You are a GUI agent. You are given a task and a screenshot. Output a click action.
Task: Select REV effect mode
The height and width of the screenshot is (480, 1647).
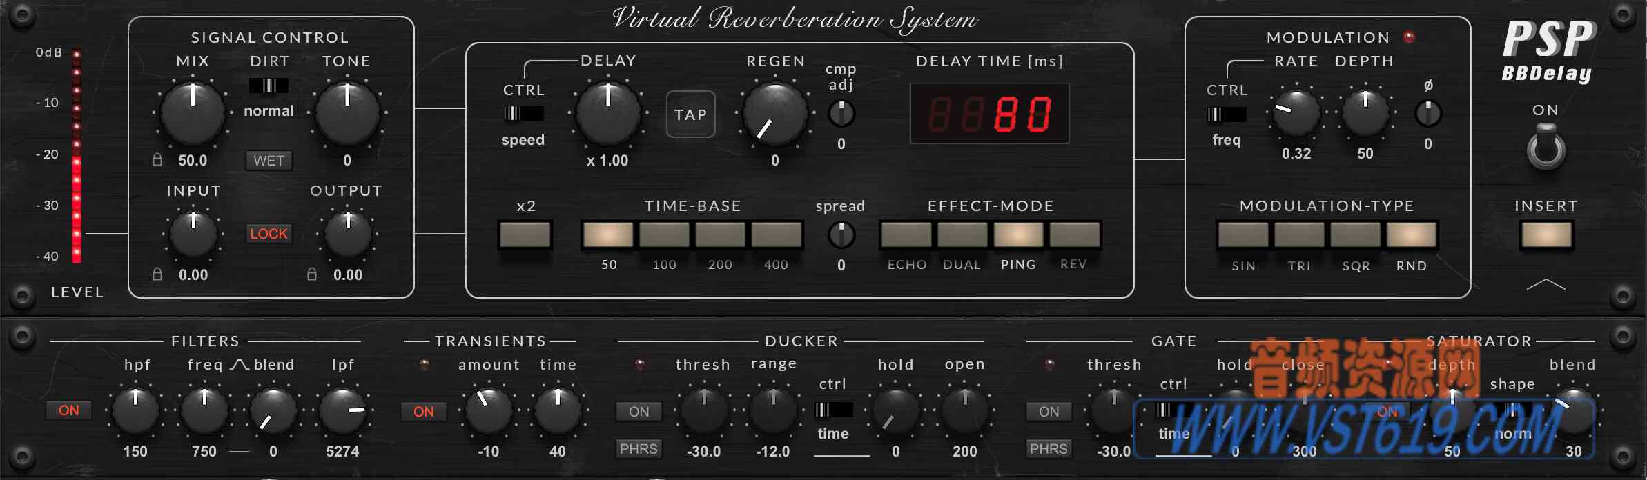[1075, 235]
